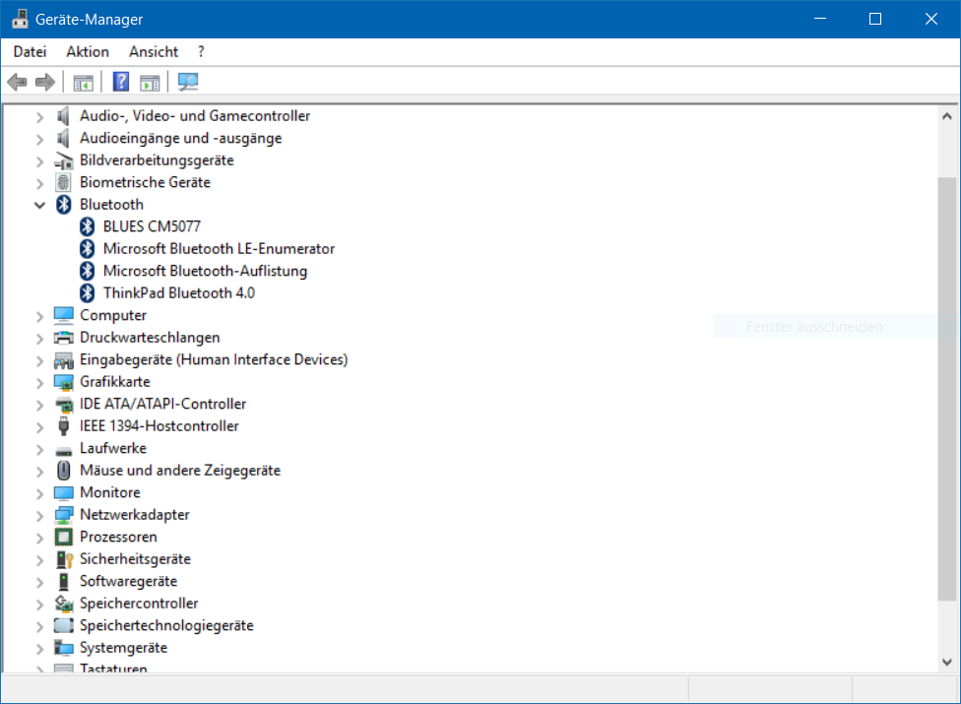Screen dimensions: 961x704
Task: Click the Druckwarteschlangen printer icon
Action: pos(64,338)
